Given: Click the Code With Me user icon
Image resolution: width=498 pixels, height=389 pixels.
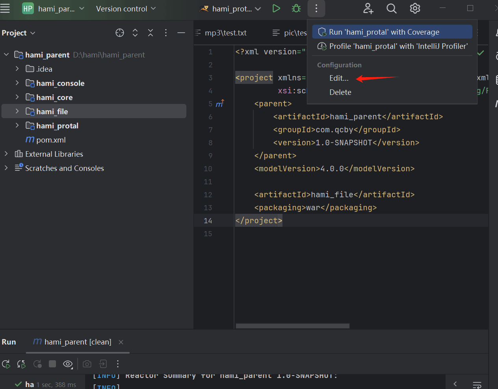Looking at the screenshot, I should (x=368, y=8).
